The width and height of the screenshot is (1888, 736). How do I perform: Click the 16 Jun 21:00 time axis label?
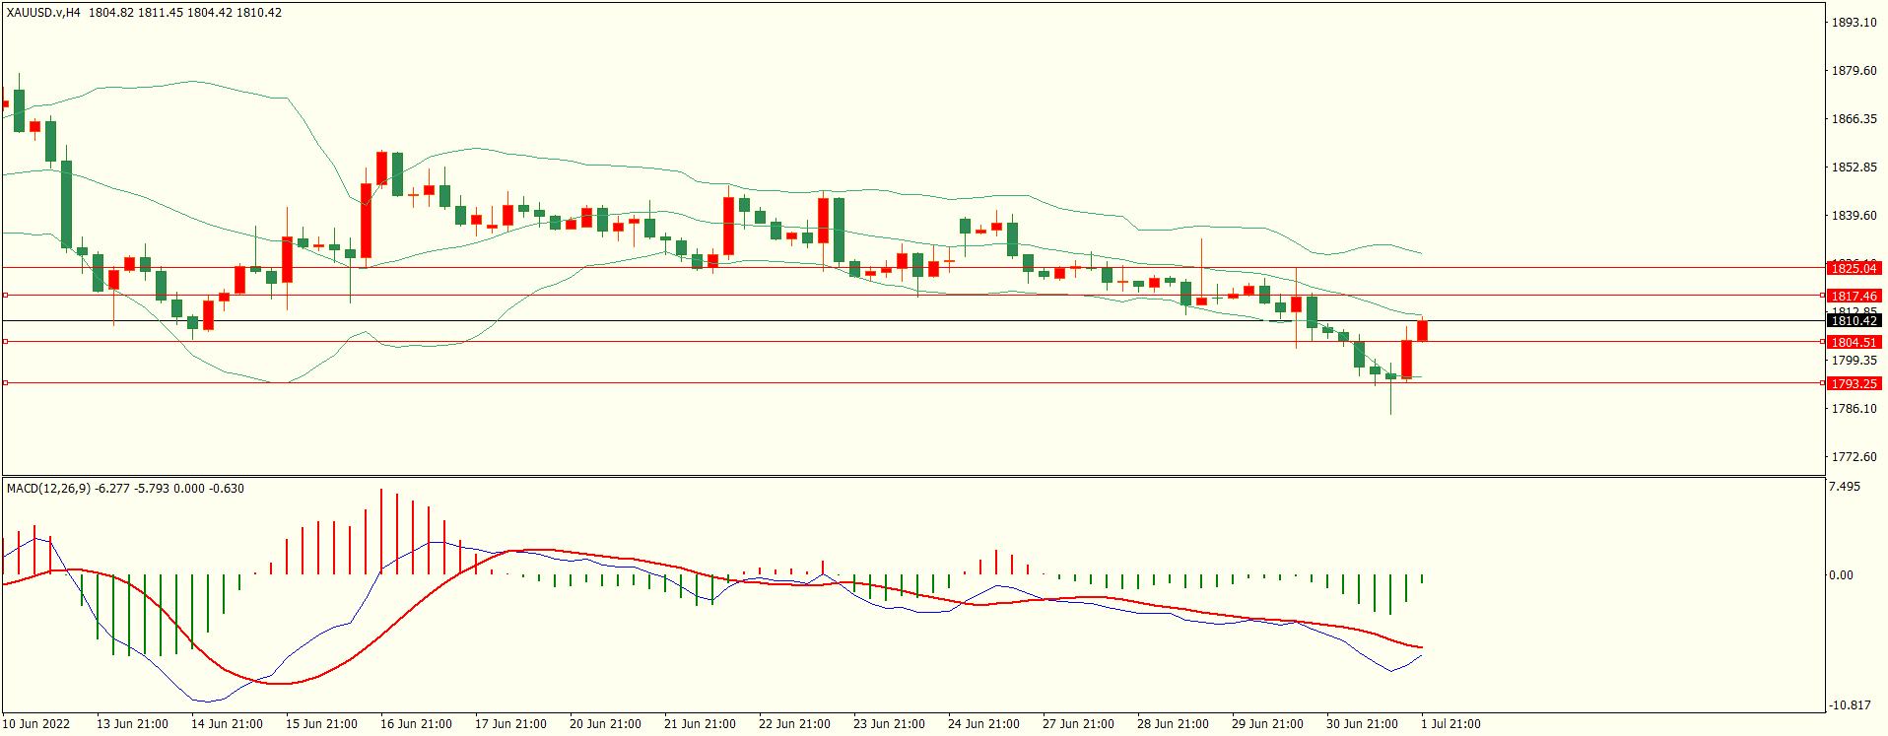(416, 723)
